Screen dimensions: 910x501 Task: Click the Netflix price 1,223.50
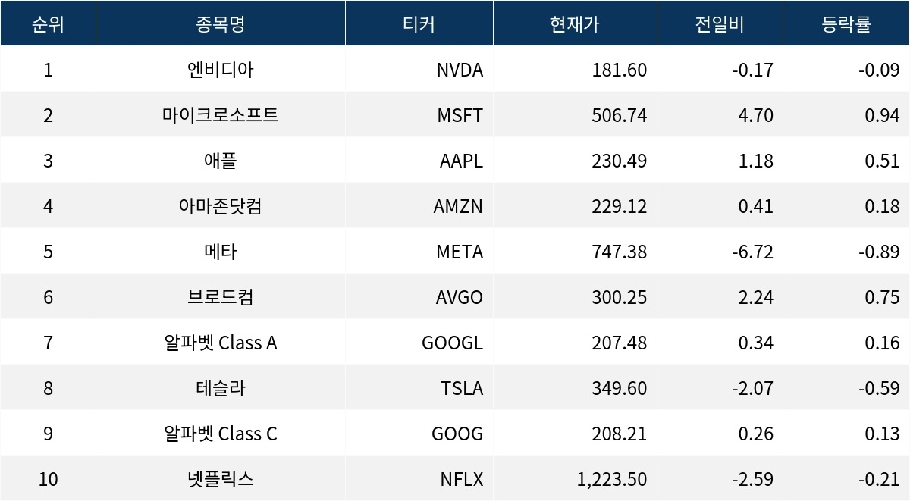[x=612, y=479]
